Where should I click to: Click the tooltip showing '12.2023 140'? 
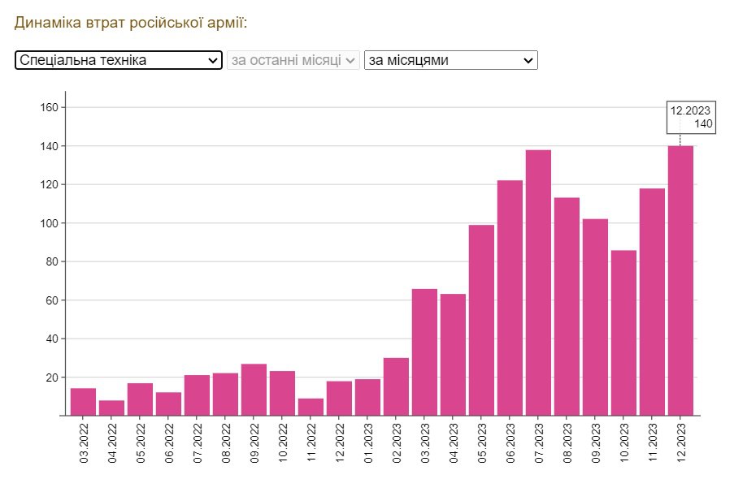[x=691, y=117]
